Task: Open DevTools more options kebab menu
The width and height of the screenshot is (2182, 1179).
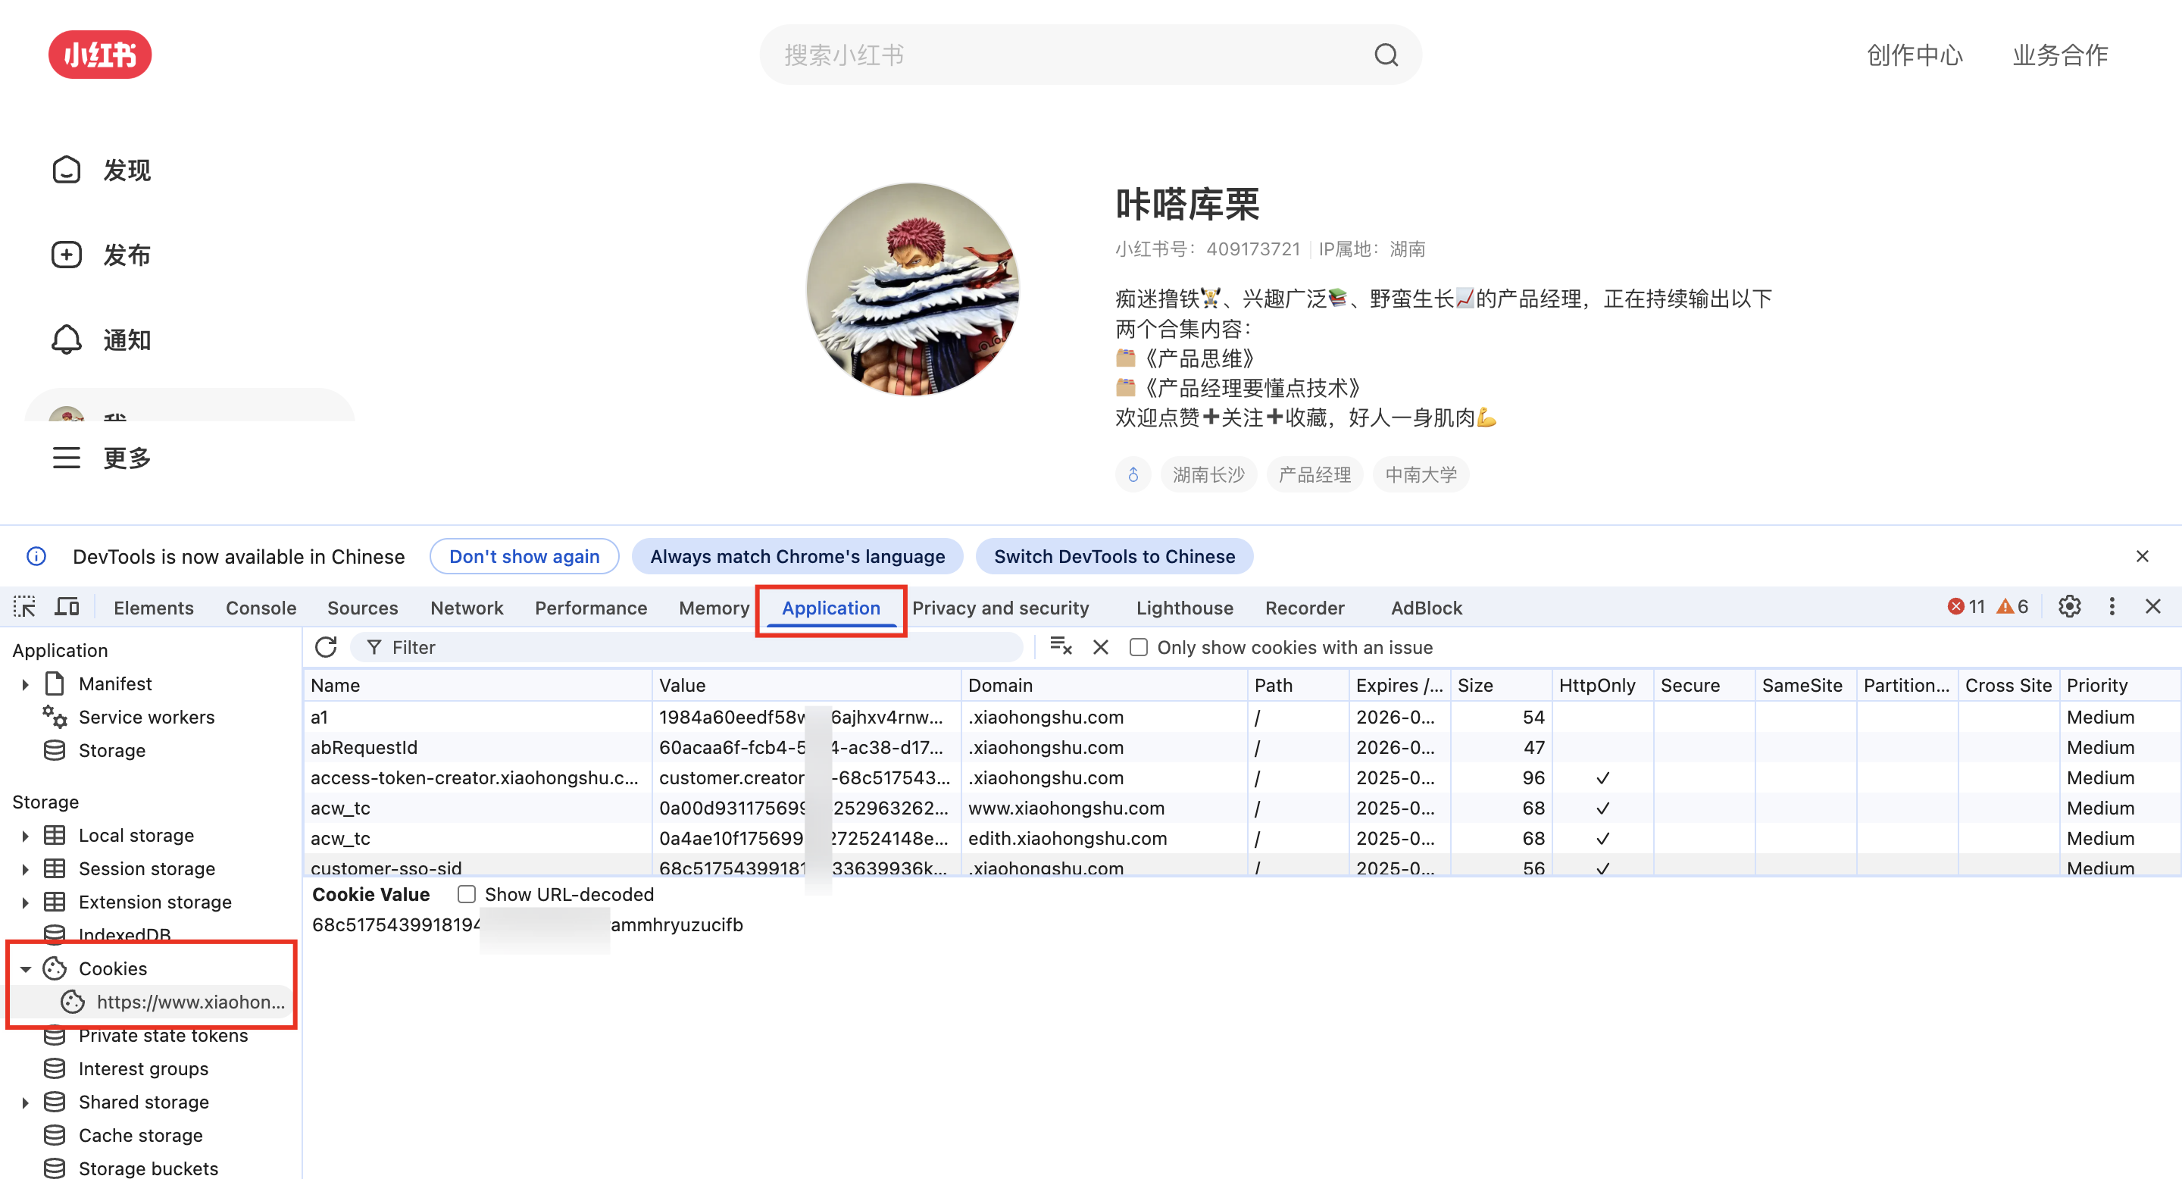Action: [2112, 606]
